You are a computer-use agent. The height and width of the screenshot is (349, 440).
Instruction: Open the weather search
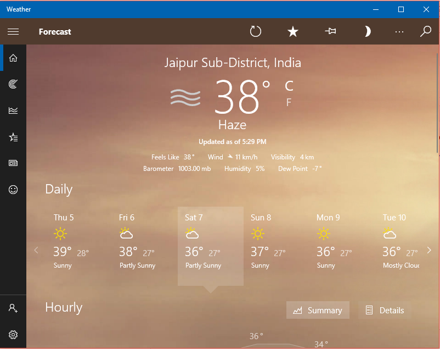426,31
